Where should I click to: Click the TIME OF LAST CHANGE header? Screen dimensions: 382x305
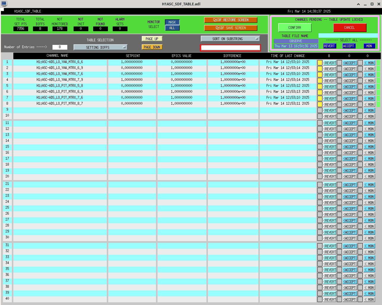[288, 56]
